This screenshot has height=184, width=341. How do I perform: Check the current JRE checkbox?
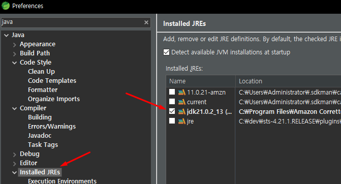172,101
